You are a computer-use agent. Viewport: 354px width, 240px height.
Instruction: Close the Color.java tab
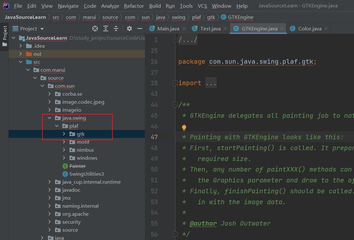pos(325,28)
